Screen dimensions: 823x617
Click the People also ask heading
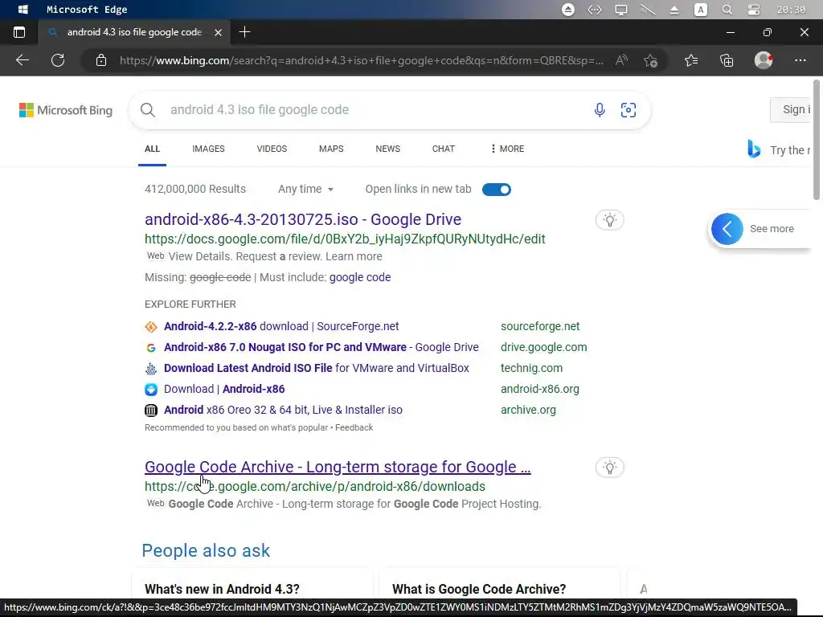pos(206,550)
